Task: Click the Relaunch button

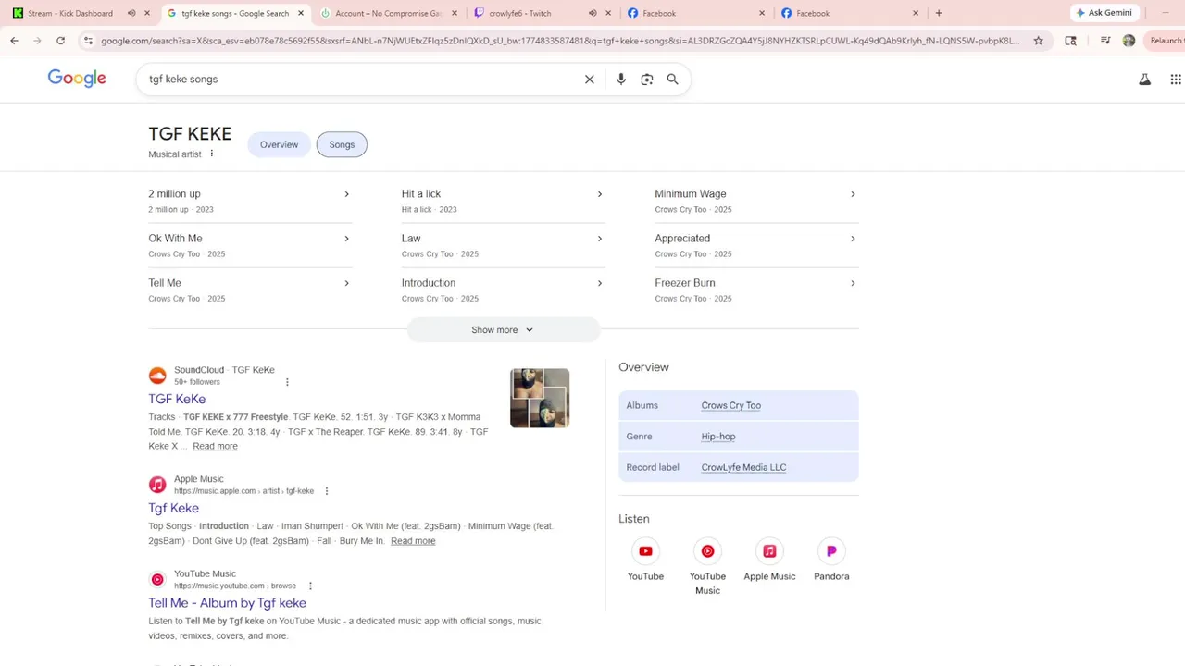Action: click(x=1166, y=41)
